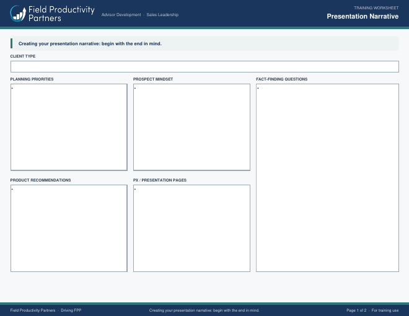Click inside the Prospect Mindset box
Screen dimensions: 409x316
(x=191, y=127)
